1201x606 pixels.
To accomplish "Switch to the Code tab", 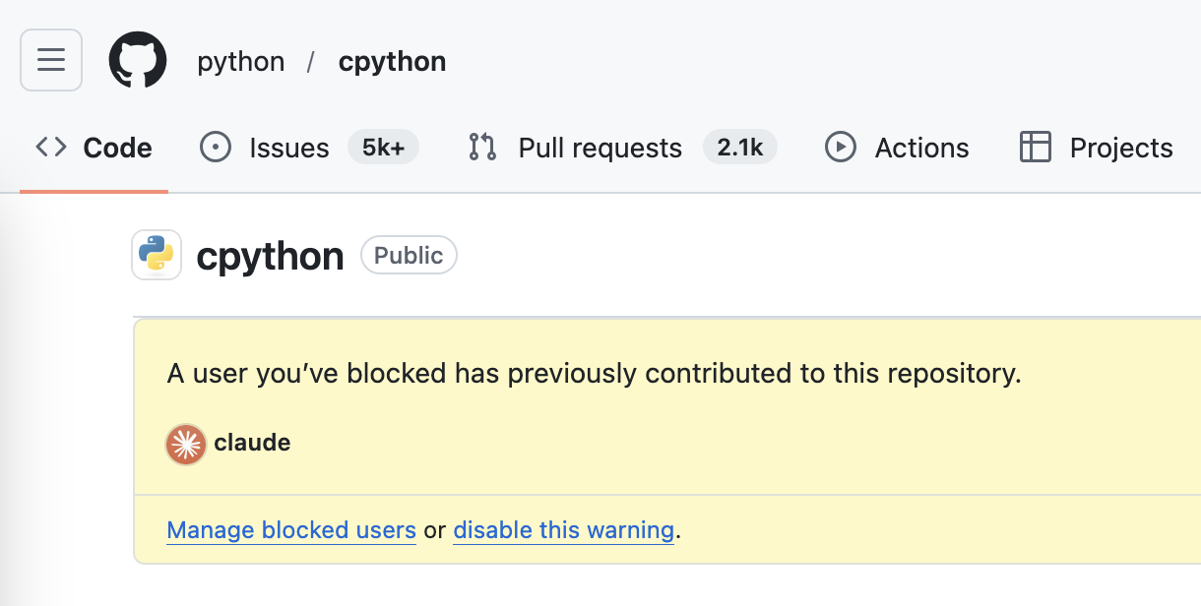I will click(x=117, y=147).
